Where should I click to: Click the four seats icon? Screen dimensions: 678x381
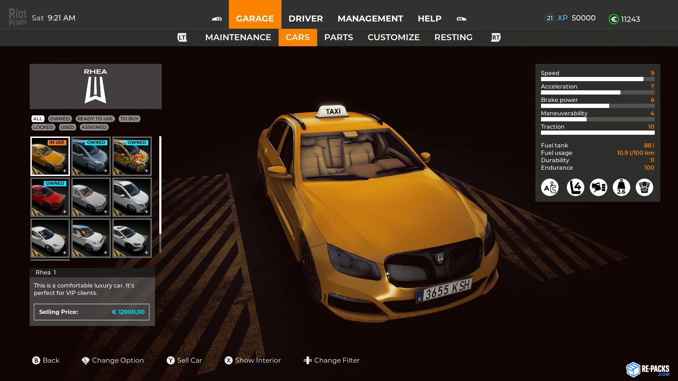(x=575, y=187)
